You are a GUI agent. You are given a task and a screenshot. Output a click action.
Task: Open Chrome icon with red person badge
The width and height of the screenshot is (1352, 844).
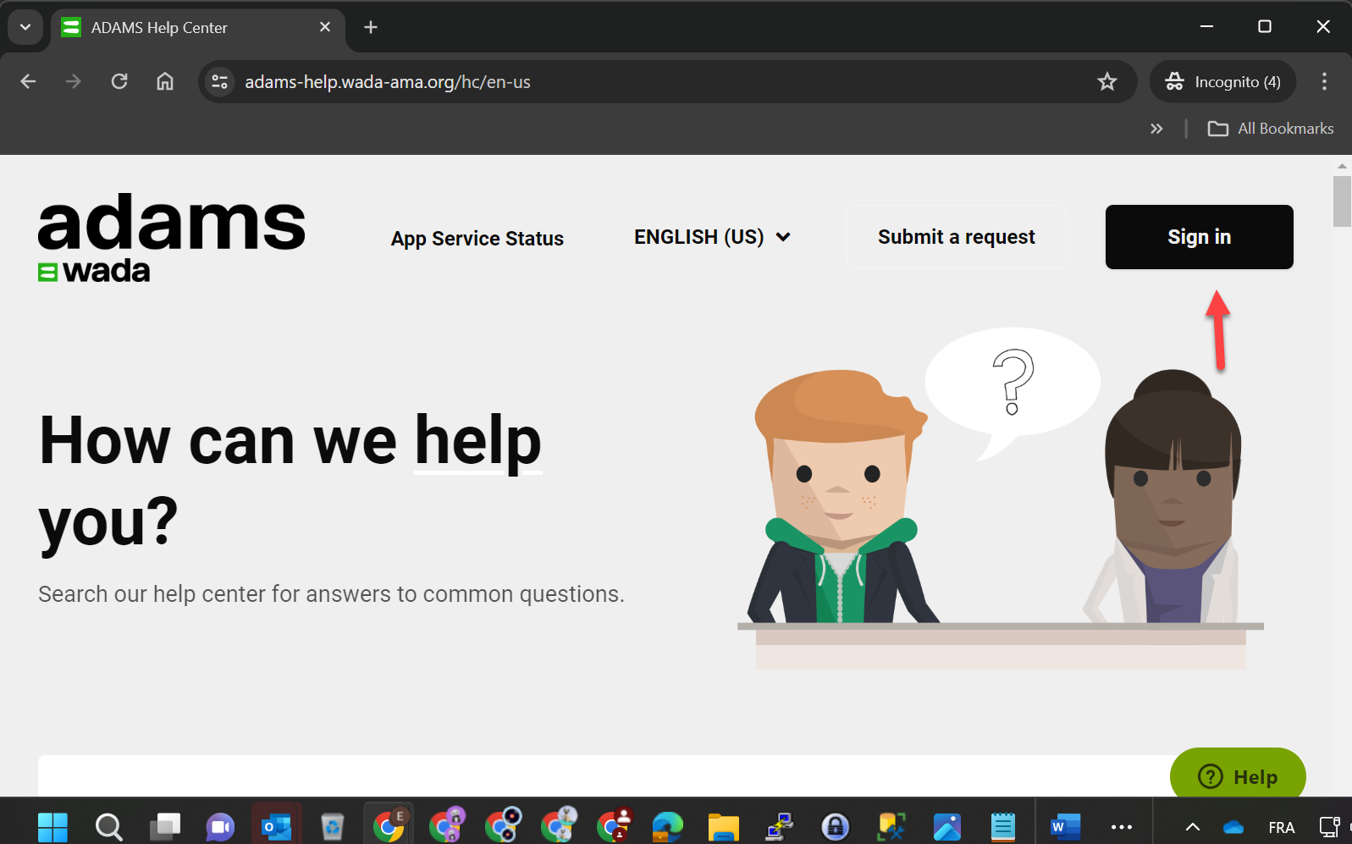tap(613, 825)
